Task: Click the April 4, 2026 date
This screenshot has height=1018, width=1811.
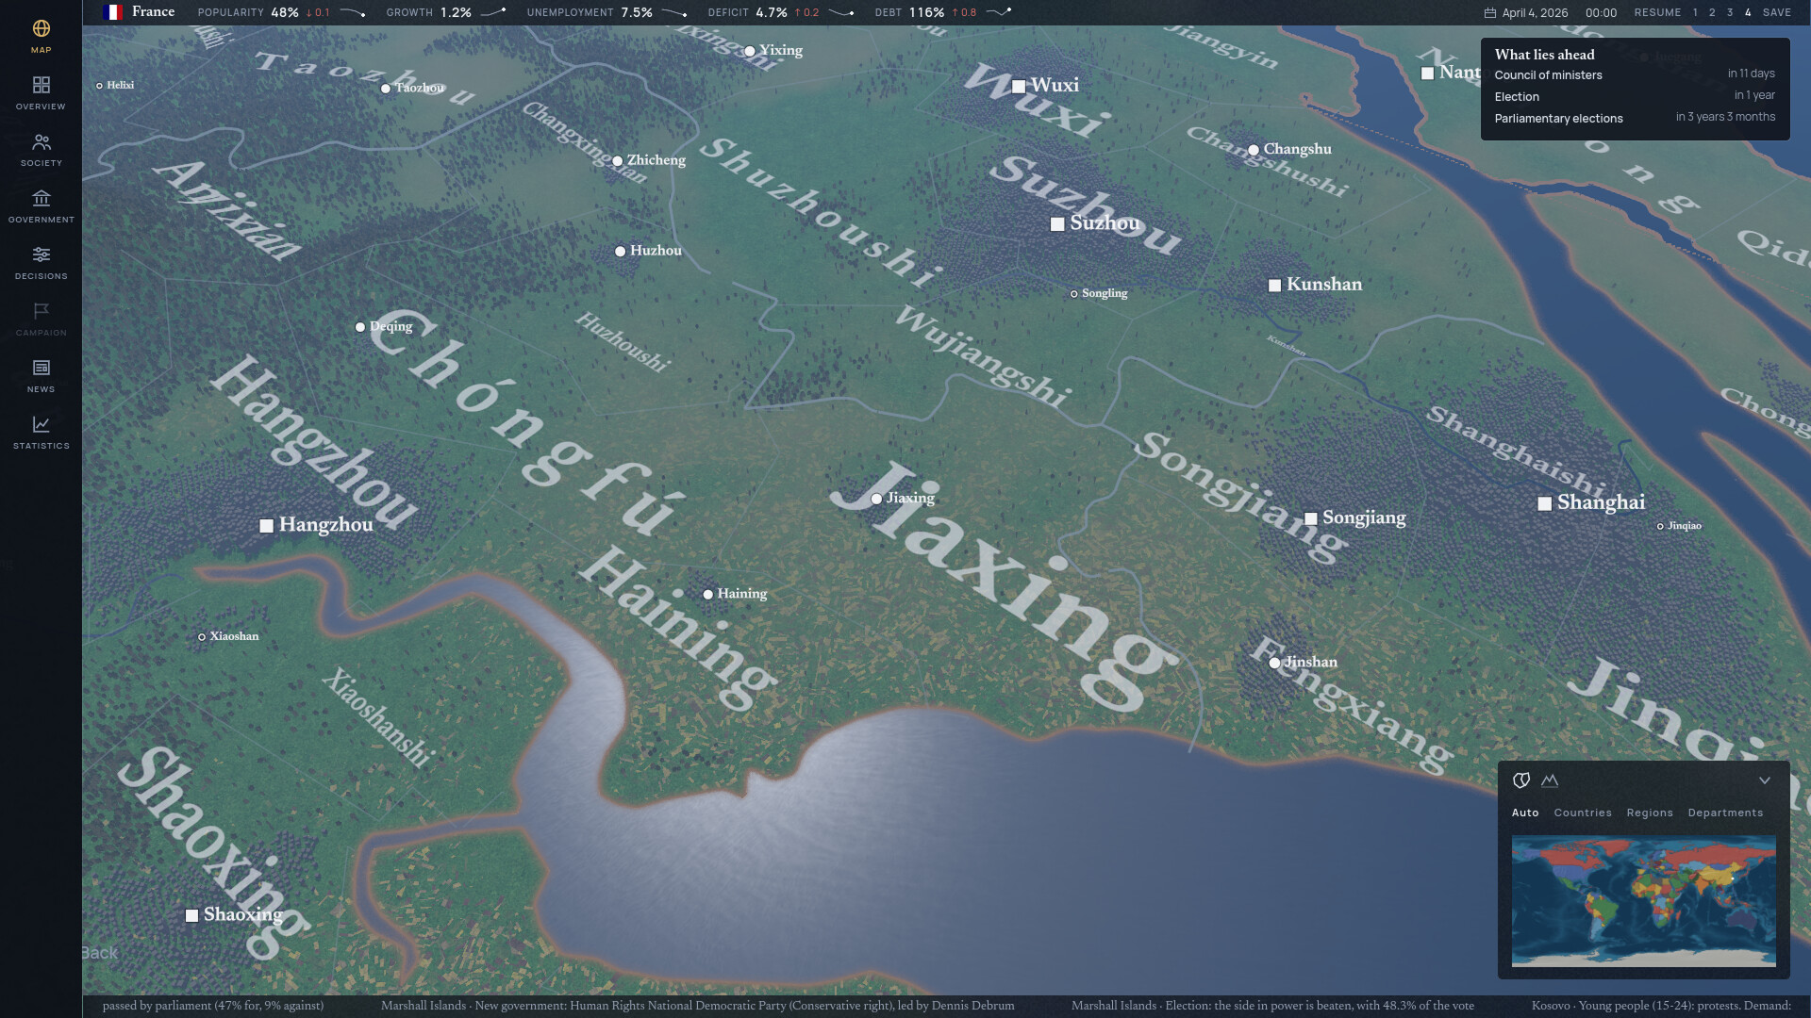Action: pyautogui.click(x=1535, y=13)
